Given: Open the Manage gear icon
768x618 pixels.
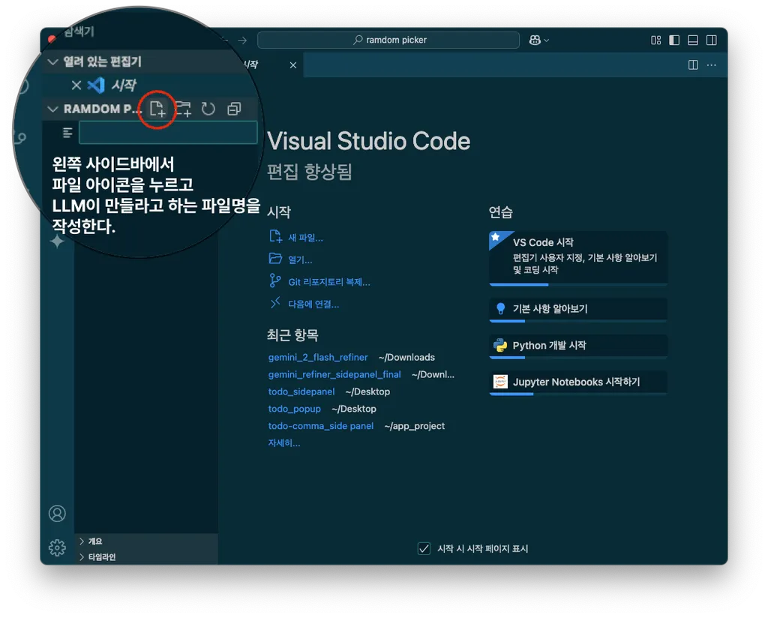Looking at the screenshot, I should [57, 547].
